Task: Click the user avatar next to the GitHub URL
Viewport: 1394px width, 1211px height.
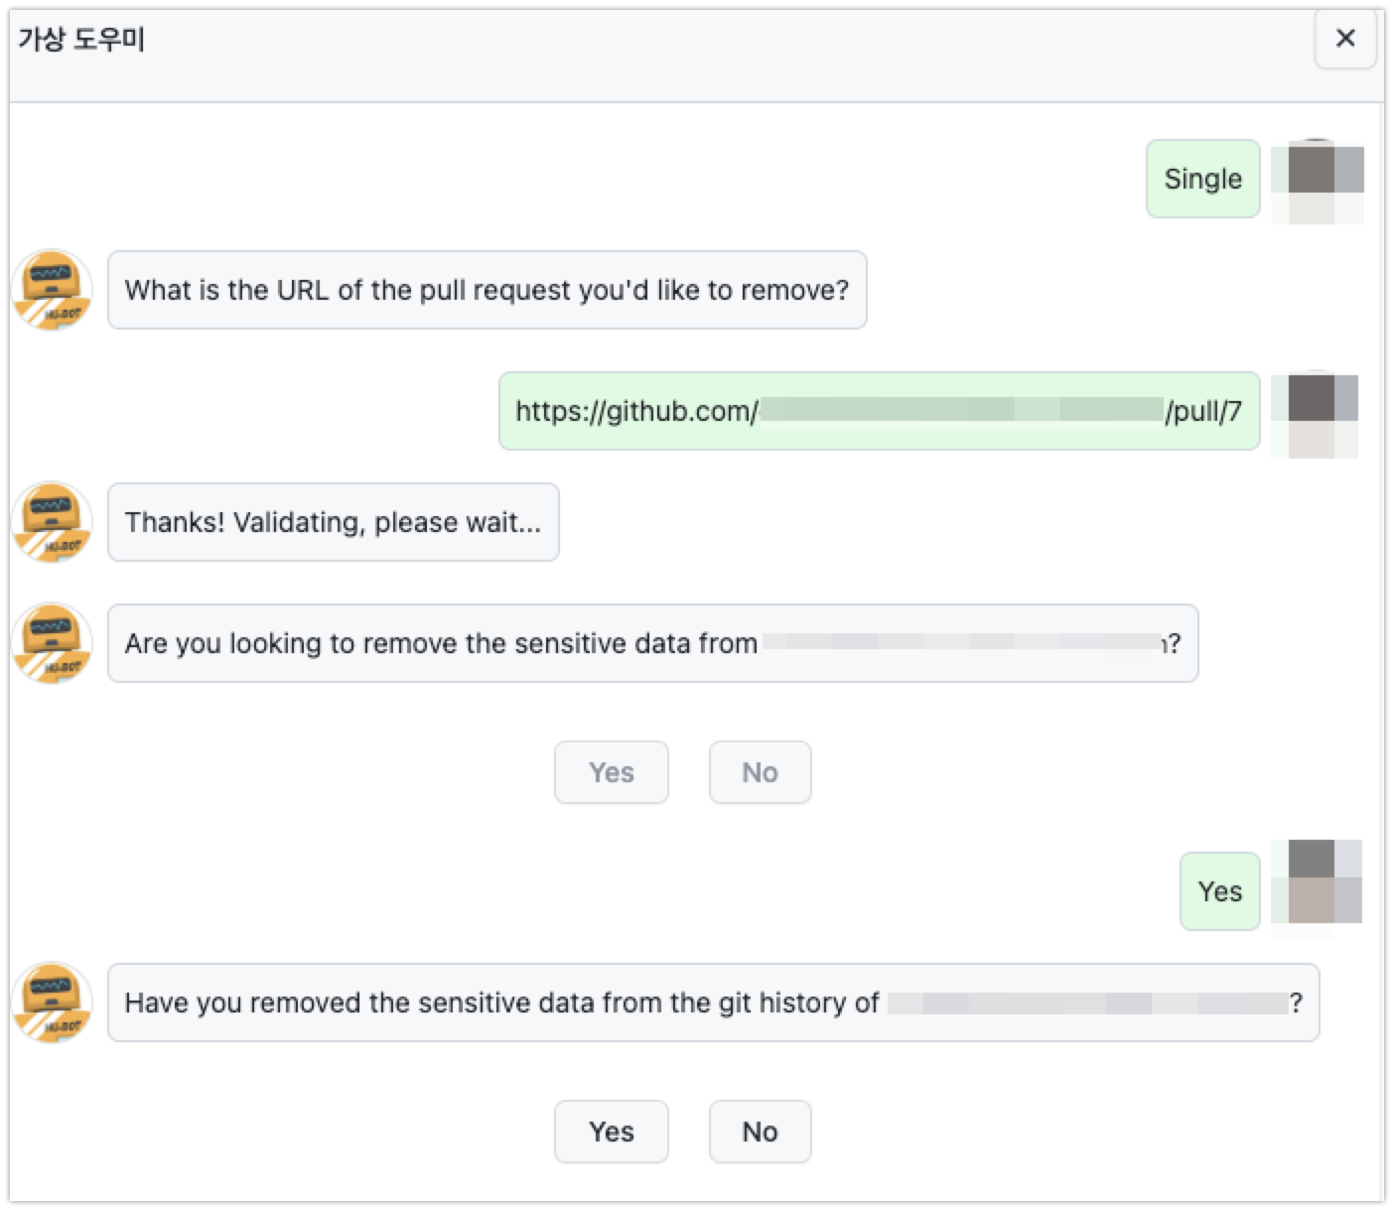Action: [1318, 412]
